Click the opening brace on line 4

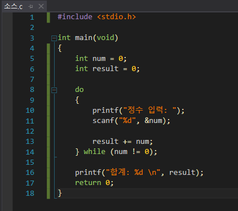[60, 49]
